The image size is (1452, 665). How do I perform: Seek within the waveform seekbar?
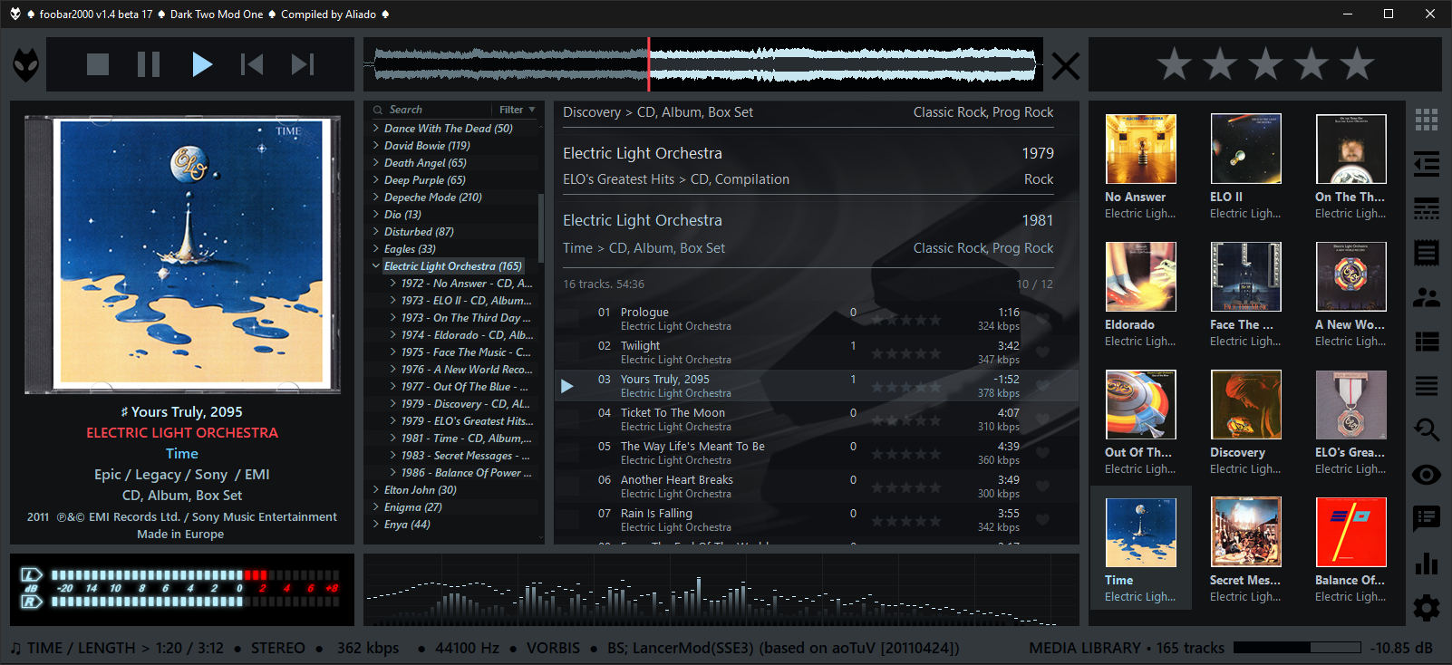point(702,64)
